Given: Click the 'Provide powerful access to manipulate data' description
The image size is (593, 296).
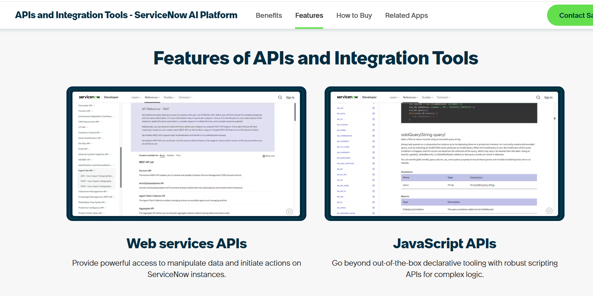Looking at the screenshot, I should click(x=186, y=268).
